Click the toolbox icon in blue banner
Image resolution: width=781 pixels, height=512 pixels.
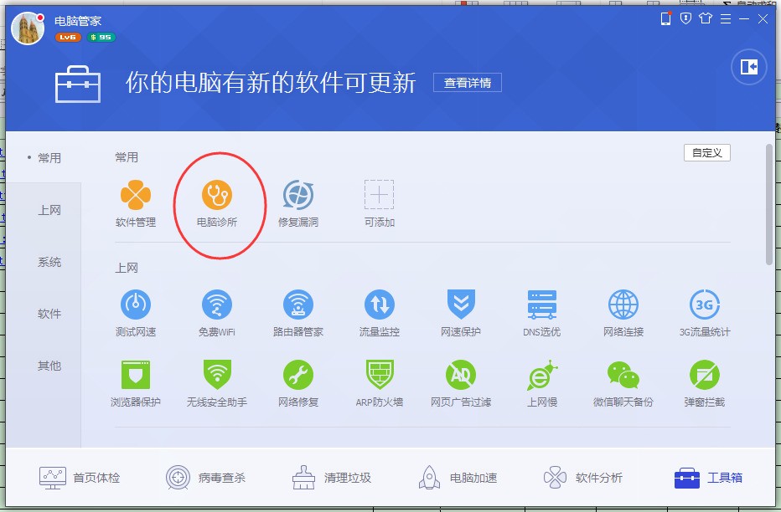click(x=78, y=84)
